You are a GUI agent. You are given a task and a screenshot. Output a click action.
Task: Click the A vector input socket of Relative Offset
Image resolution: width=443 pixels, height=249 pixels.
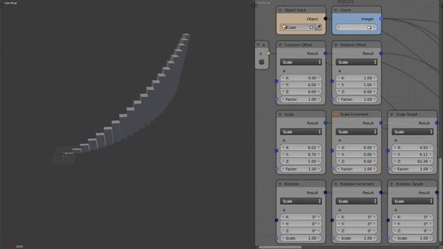[x=332, y=82]
